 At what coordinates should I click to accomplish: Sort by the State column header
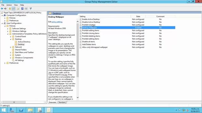click(138, 16)
